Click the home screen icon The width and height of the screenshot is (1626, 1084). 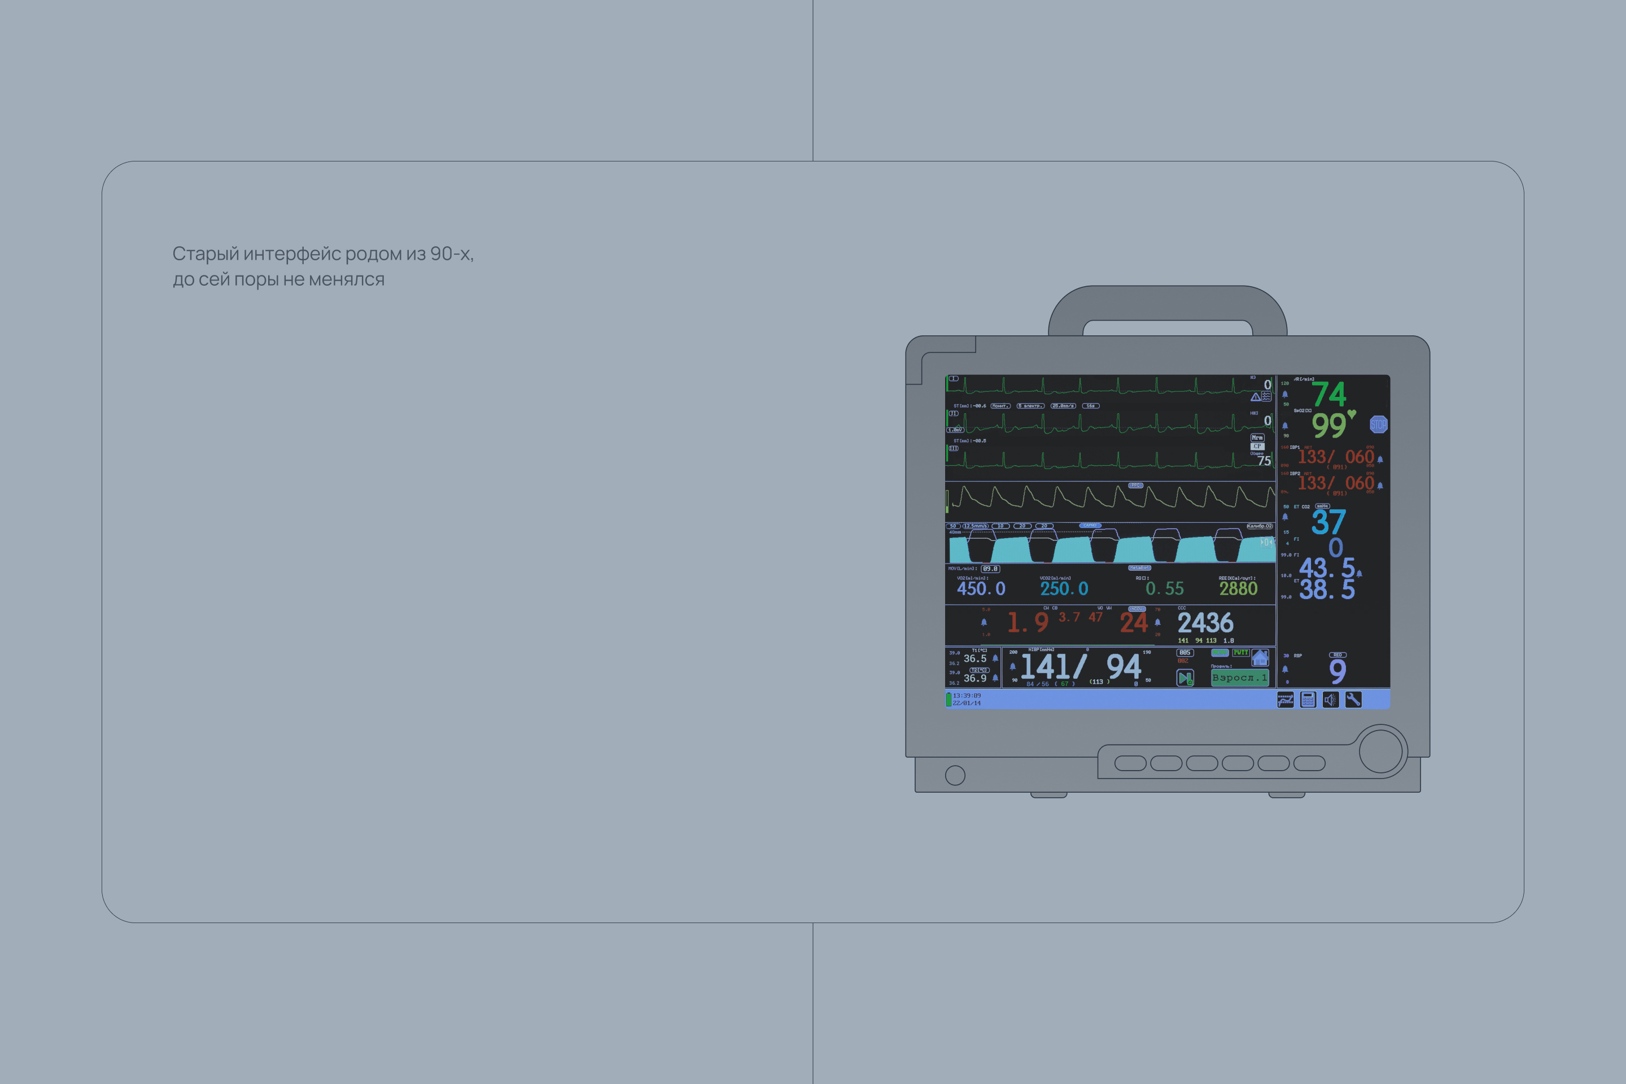click(1260, 657)
